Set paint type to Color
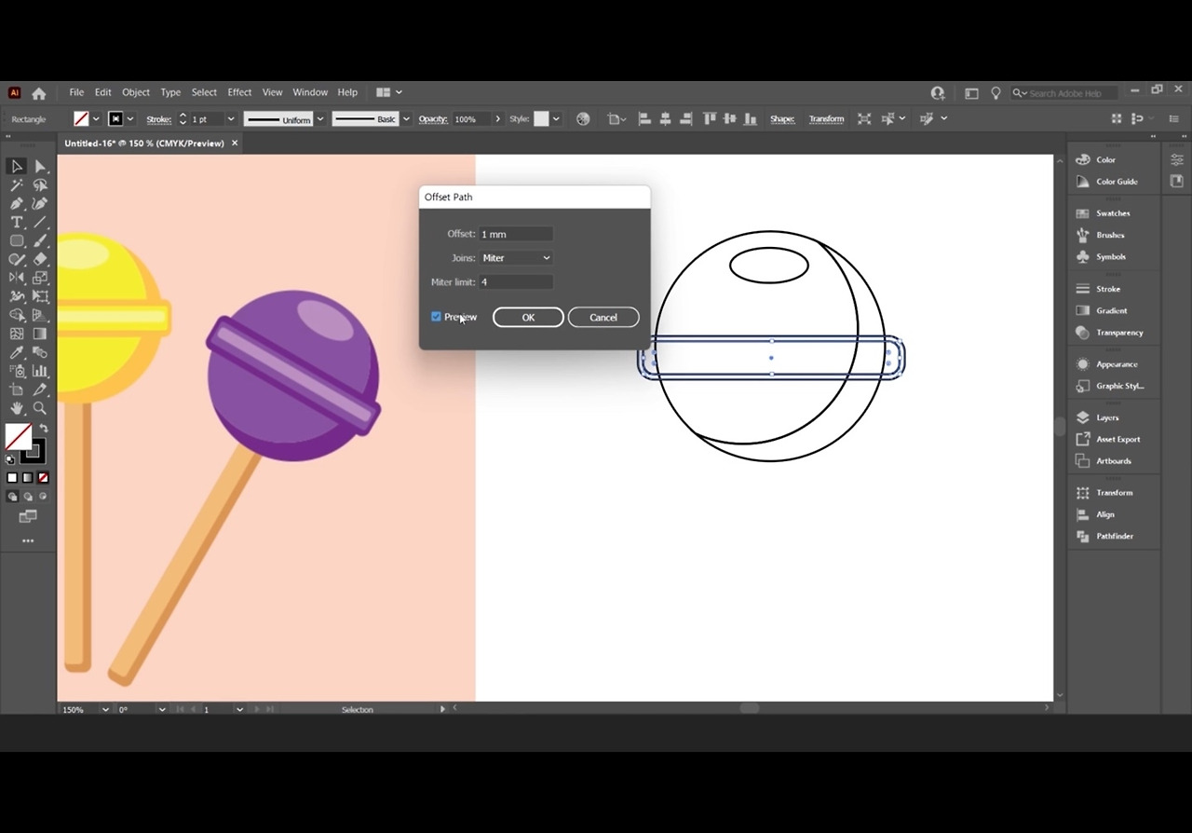Screen dimensions: 1192x833 12,478
